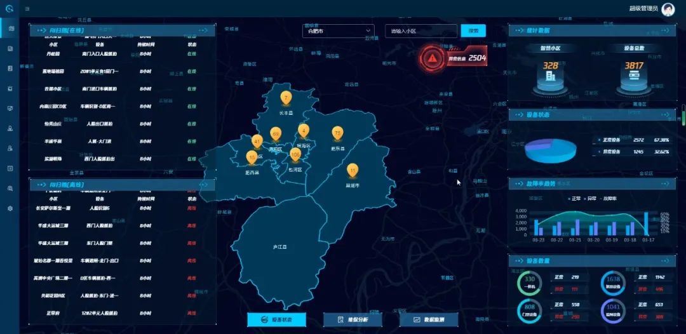The height and width of the screenshot is (334, 686).
Task: Click map marker labeled 15 near 肥西县
Action: [252, 158]
